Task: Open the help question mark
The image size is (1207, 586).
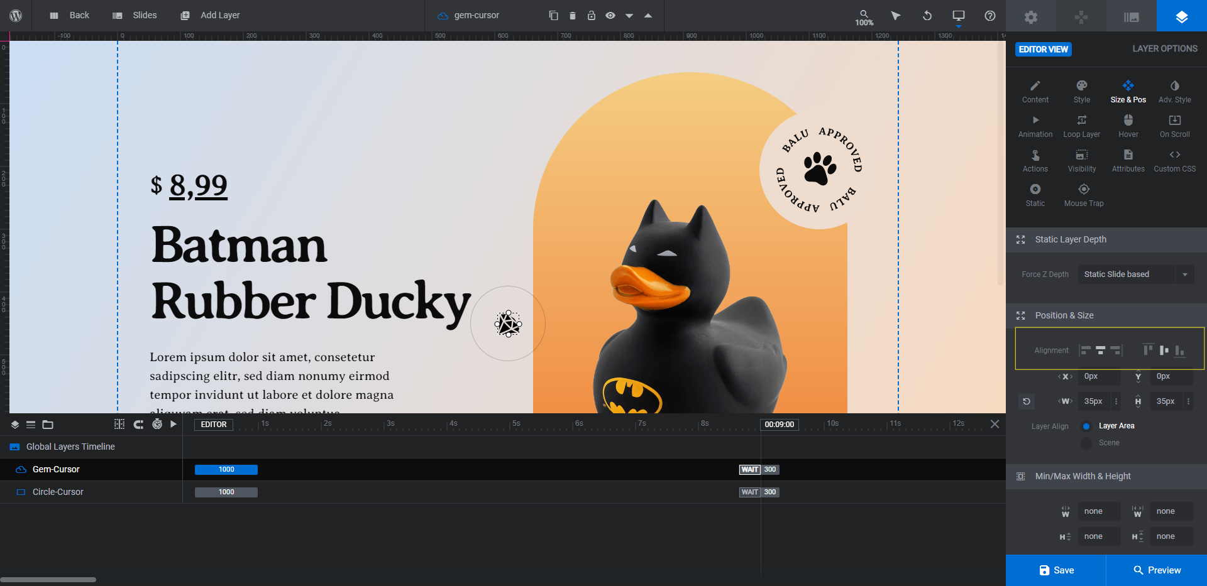Action: point(990,16)
